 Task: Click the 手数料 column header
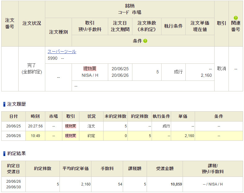[x=107, y=168]
